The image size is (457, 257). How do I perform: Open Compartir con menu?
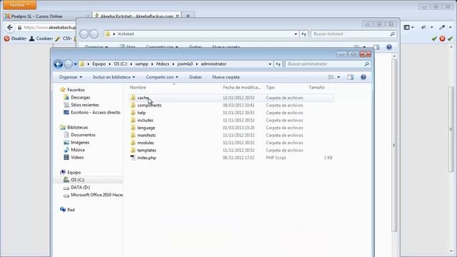pyautogui.click(x=162, y=77)
